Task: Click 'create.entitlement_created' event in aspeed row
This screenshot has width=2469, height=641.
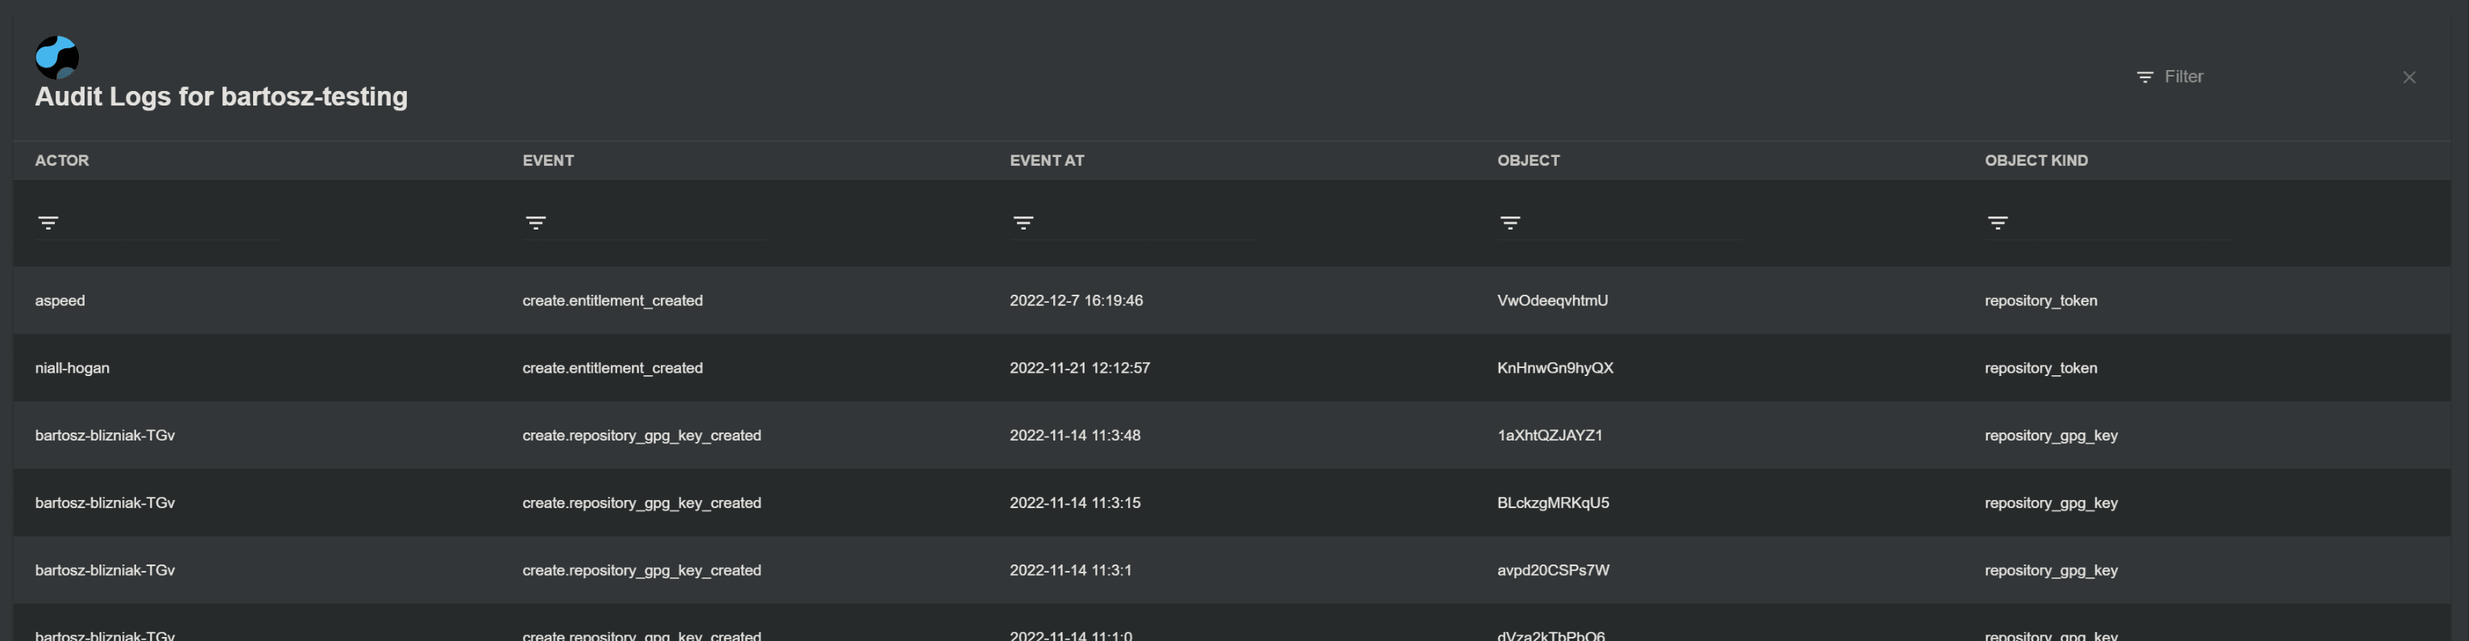Action: pos(612,301)
